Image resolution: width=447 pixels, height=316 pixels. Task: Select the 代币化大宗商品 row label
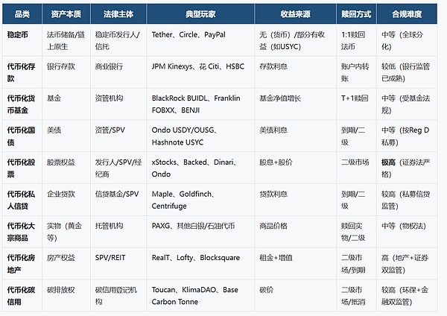(x=21, y=232)
